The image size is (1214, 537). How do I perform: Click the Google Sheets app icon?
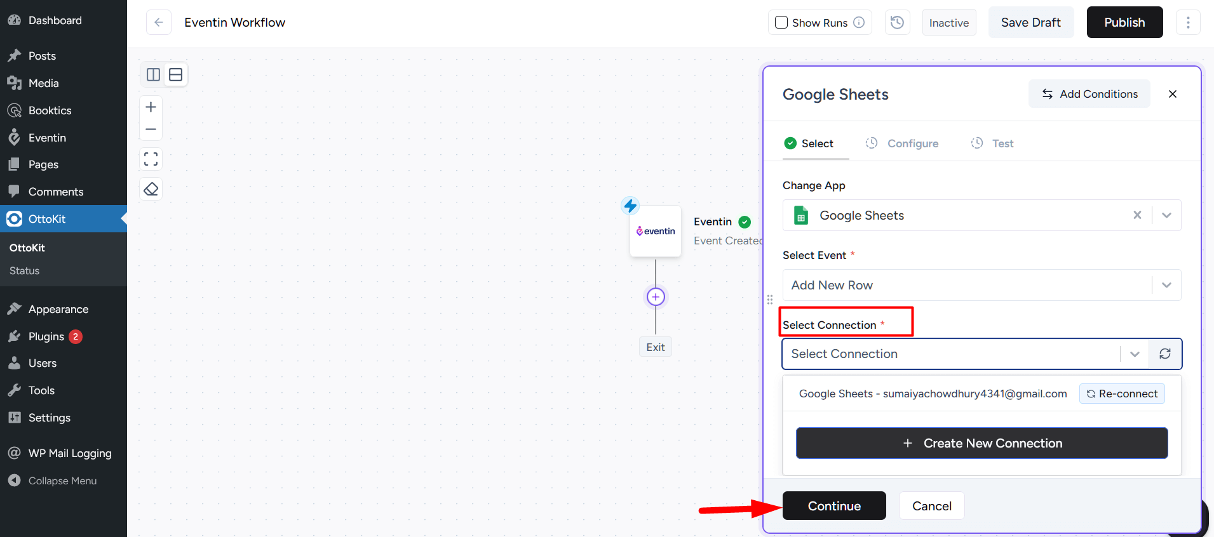[x=801, y=215]
